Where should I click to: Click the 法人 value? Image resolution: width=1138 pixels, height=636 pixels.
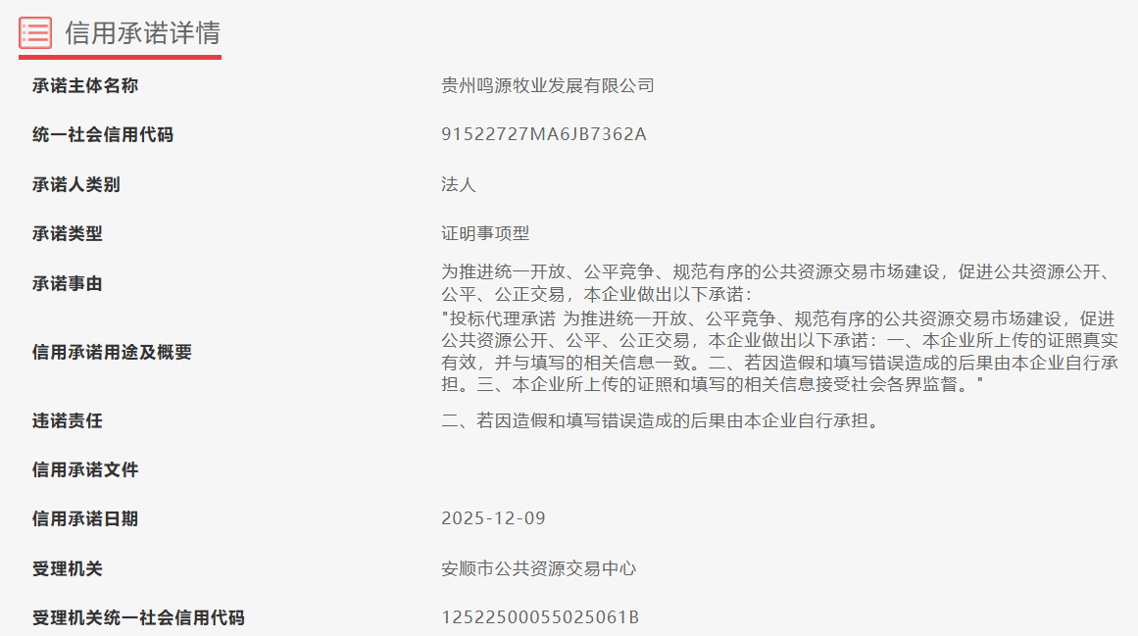point(459,184)
